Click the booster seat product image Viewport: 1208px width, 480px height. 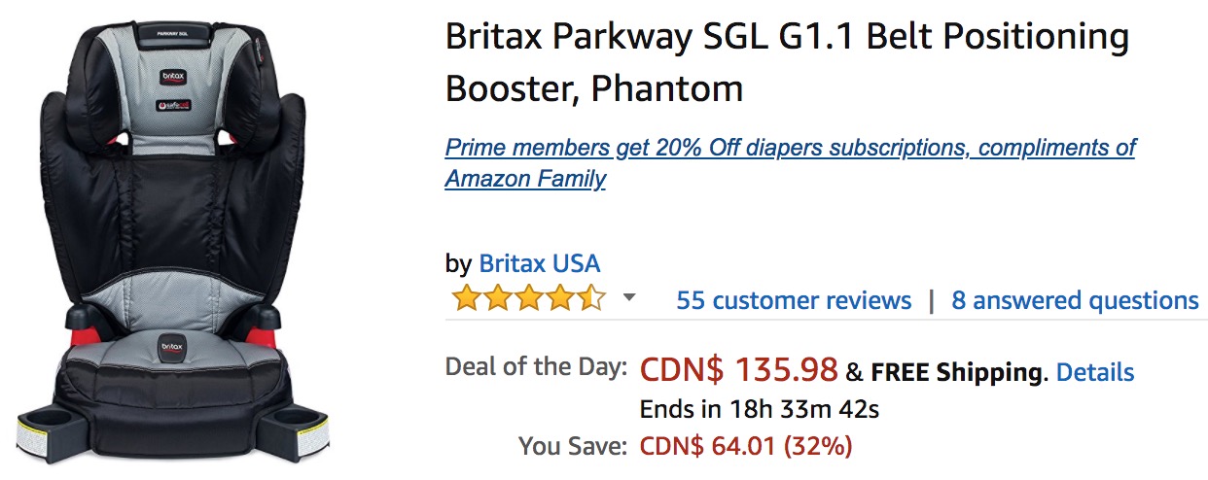click(173, 243)
